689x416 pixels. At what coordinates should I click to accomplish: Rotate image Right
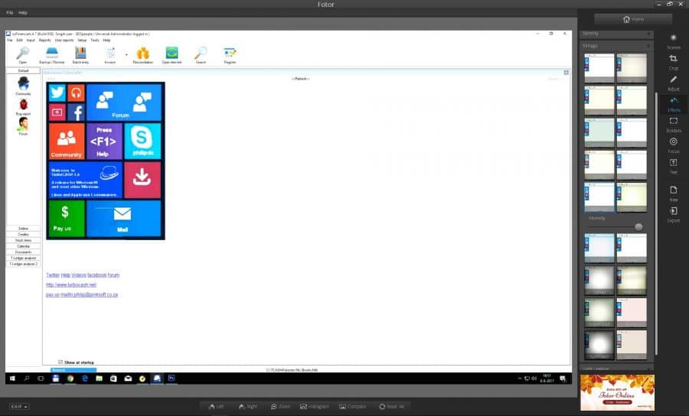pos(248,406)
